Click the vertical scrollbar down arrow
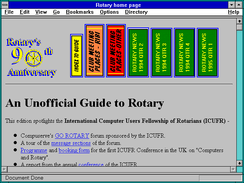The height and width of the screenshot is (183, 244). point(239,163)
